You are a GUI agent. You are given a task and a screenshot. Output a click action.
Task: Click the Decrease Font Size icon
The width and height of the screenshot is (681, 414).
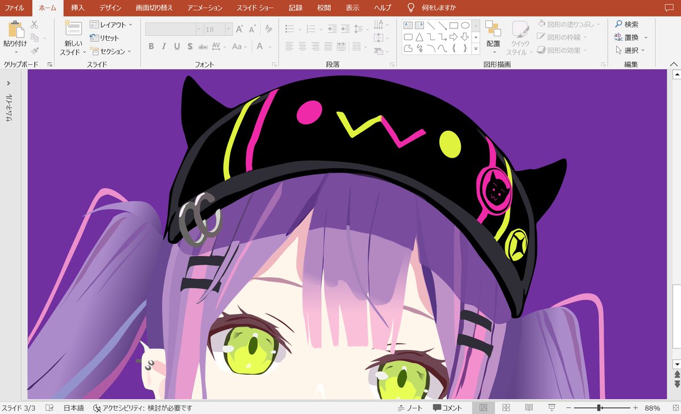click(252, 29)
